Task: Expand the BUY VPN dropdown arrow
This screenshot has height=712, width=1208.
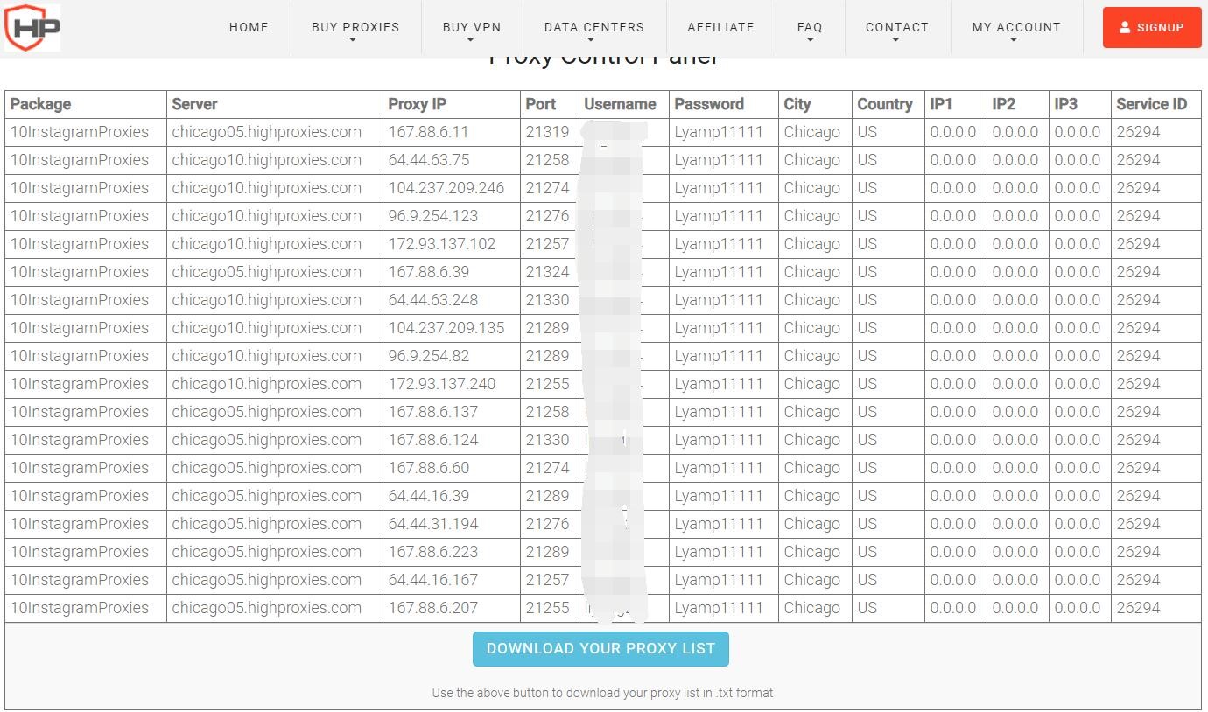Action: tap(470, 39)
